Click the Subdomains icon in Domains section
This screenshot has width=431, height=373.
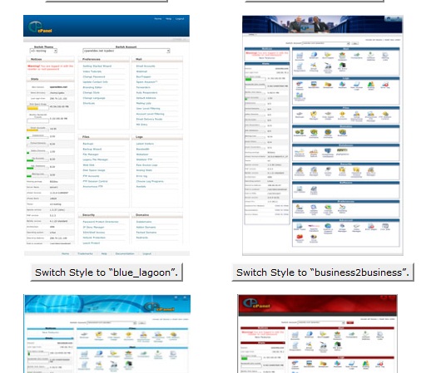(300, 133)
